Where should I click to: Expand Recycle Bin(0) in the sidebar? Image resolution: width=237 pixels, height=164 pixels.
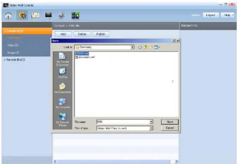pyautogui.click(x=5, y=60)
